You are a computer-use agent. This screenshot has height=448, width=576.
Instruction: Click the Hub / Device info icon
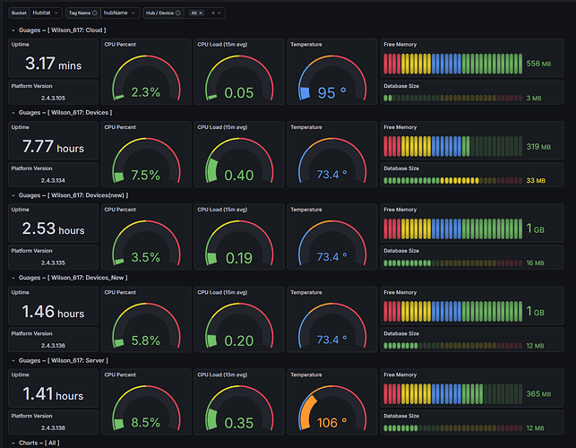coord(178,13)
